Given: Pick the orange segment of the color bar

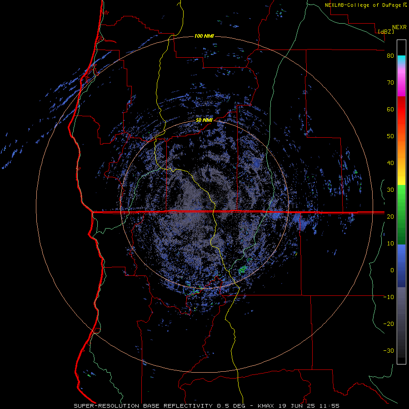Looking at the screenshot, I should click(401, 149).
